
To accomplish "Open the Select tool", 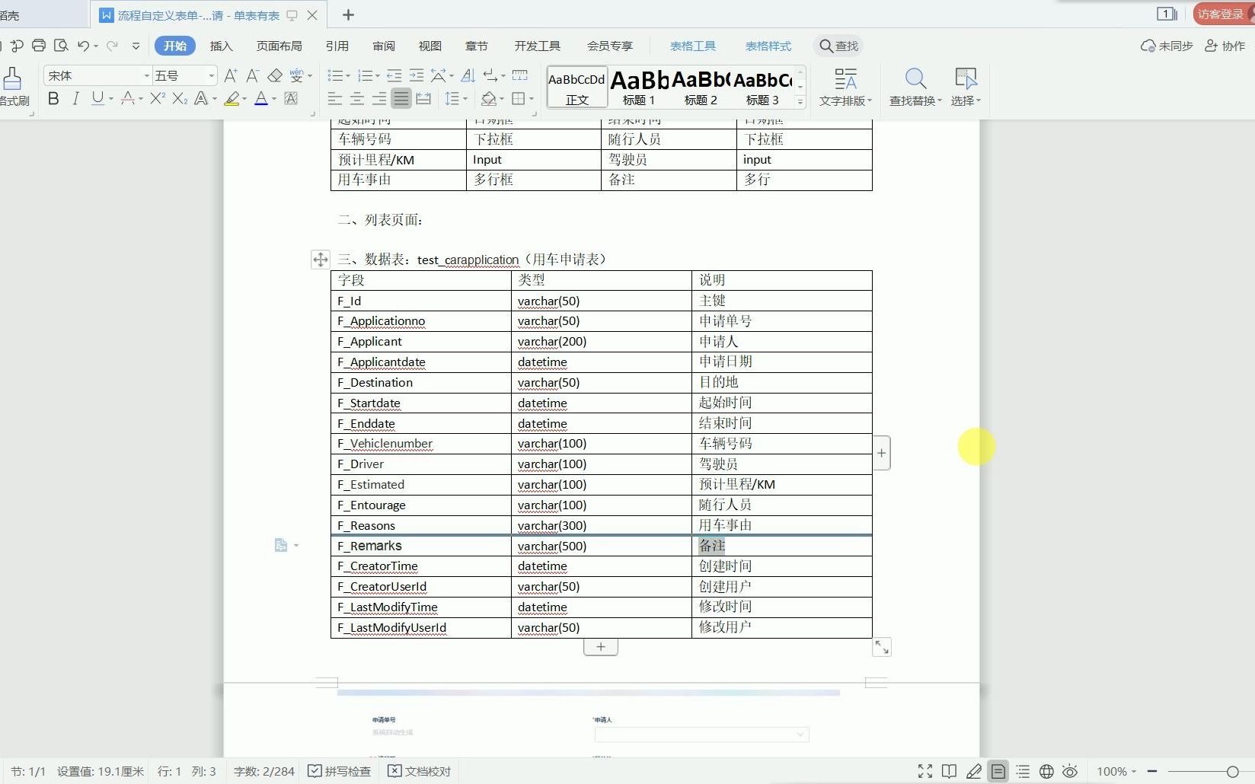I will click(966, 87).
